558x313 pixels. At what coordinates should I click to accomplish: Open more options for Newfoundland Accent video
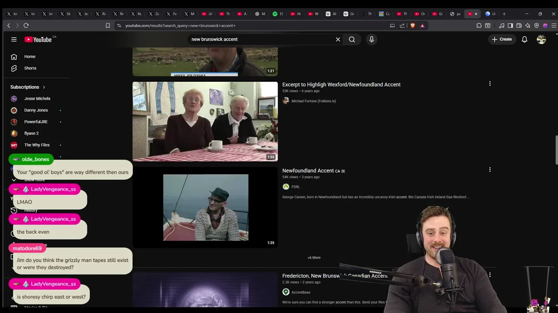[x=490, y=170]
